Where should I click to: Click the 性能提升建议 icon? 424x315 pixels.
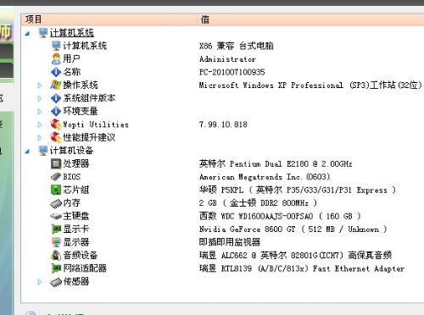pyautogui.click(x=56, y=137)
